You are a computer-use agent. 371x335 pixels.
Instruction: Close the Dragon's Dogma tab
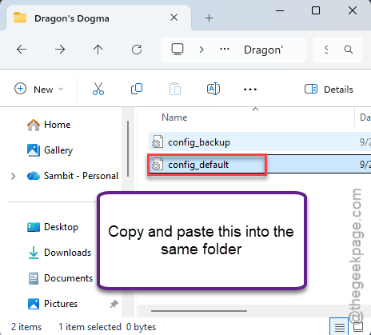pos(174,18)
